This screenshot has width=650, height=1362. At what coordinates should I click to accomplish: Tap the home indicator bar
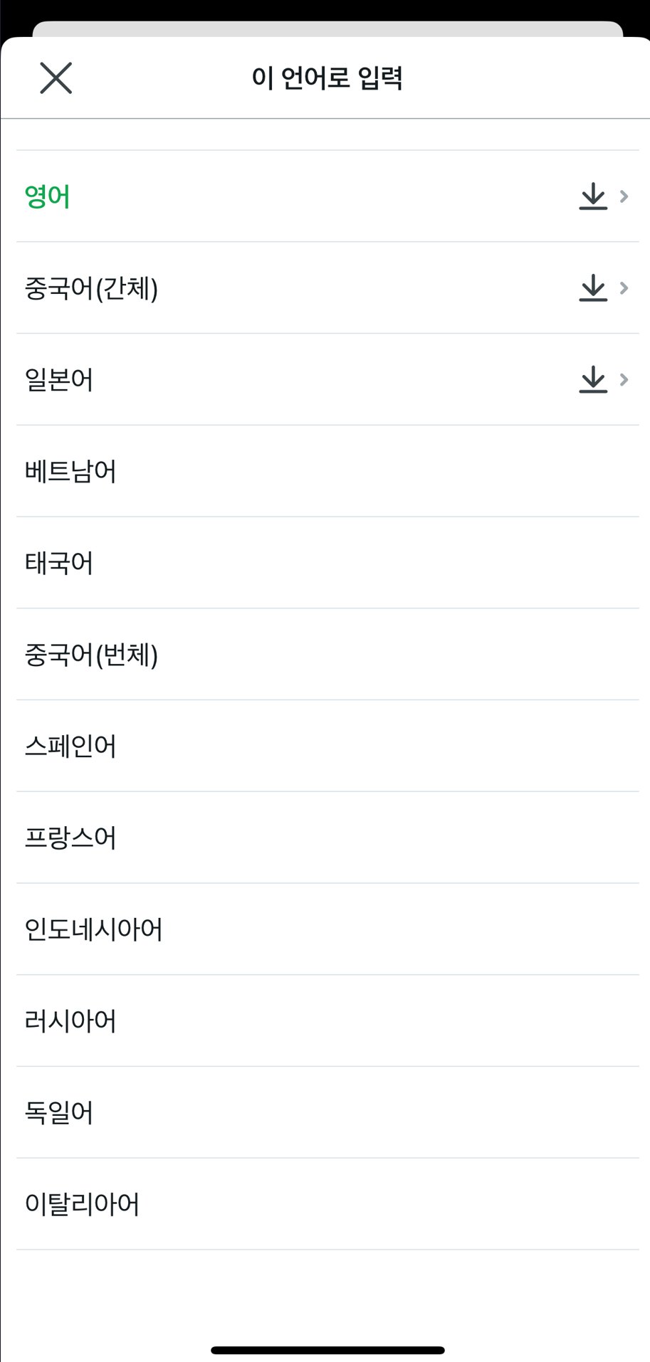[x=327, y=1350]
